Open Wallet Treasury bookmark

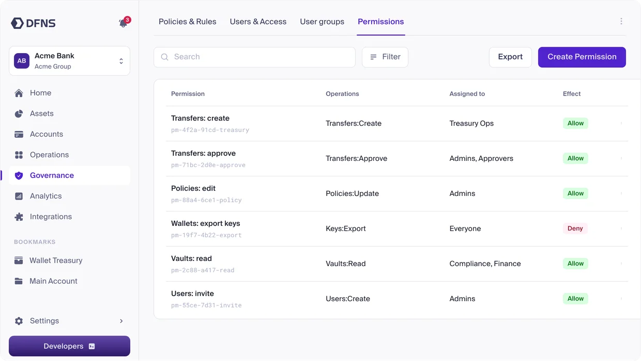(69, 260)
